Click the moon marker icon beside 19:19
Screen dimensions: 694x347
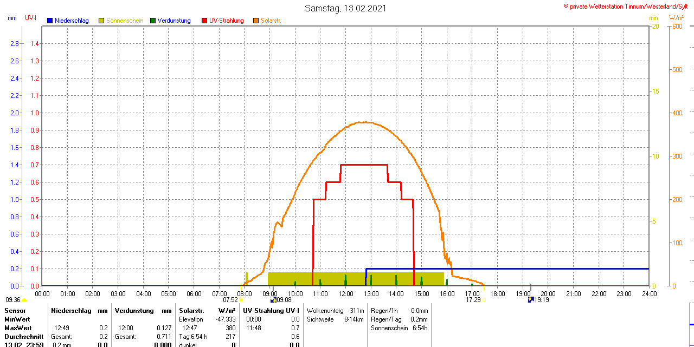(530, 299)
